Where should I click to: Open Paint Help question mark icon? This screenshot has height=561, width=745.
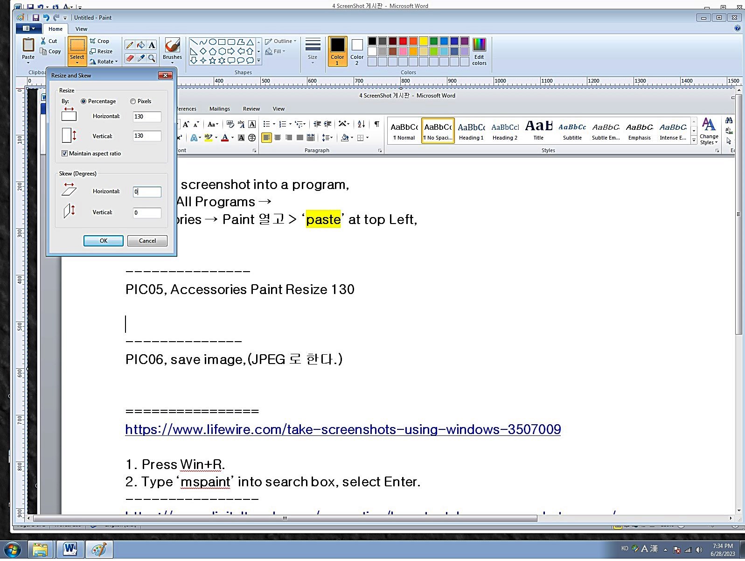(x=738, y=28)
